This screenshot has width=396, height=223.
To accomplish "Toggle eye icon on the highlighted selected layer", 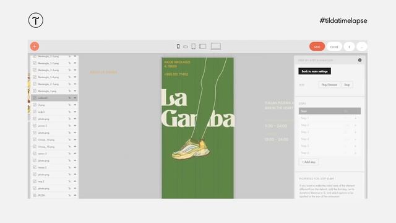I will pyautogui.click(x=75, y=98).
